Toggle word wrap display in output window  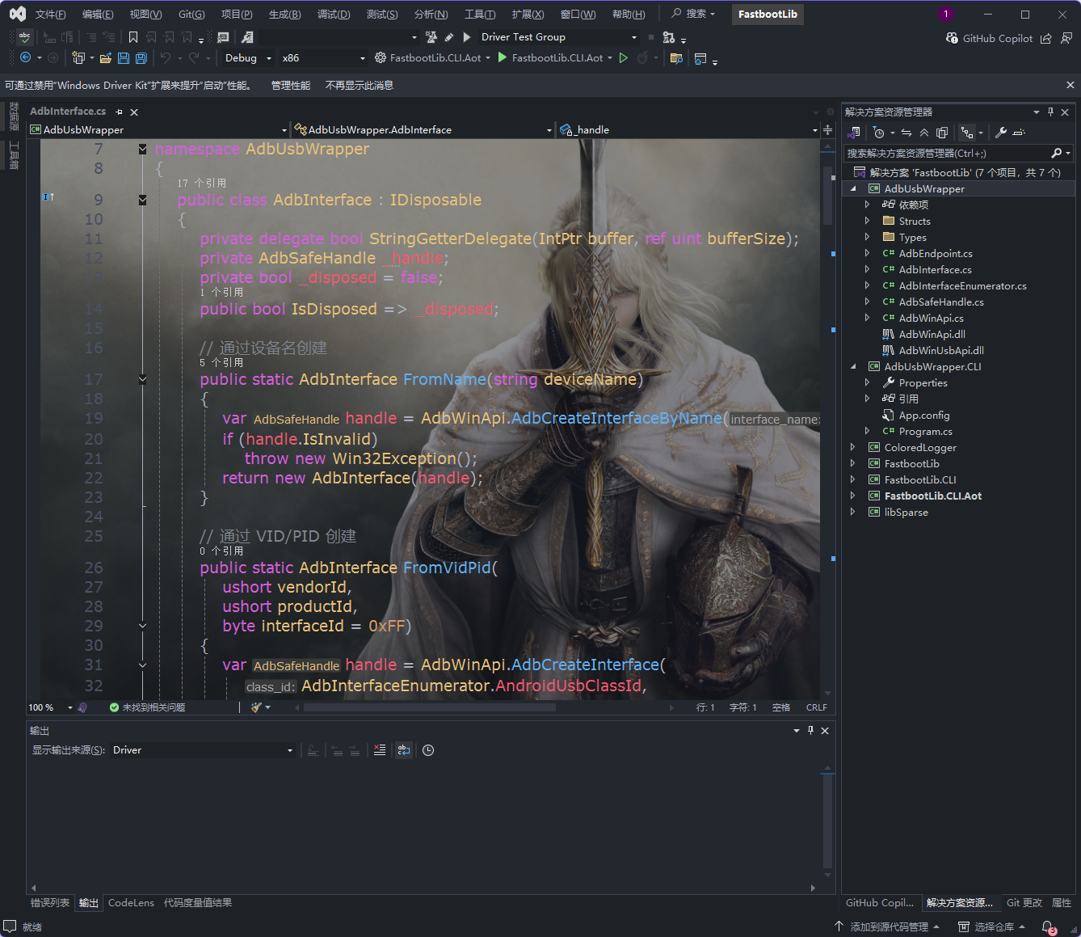point(403,749)
